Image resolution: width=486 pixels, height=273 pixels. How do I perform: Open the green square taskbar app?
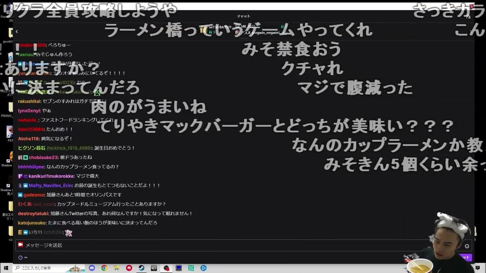(x=191, y=268)
